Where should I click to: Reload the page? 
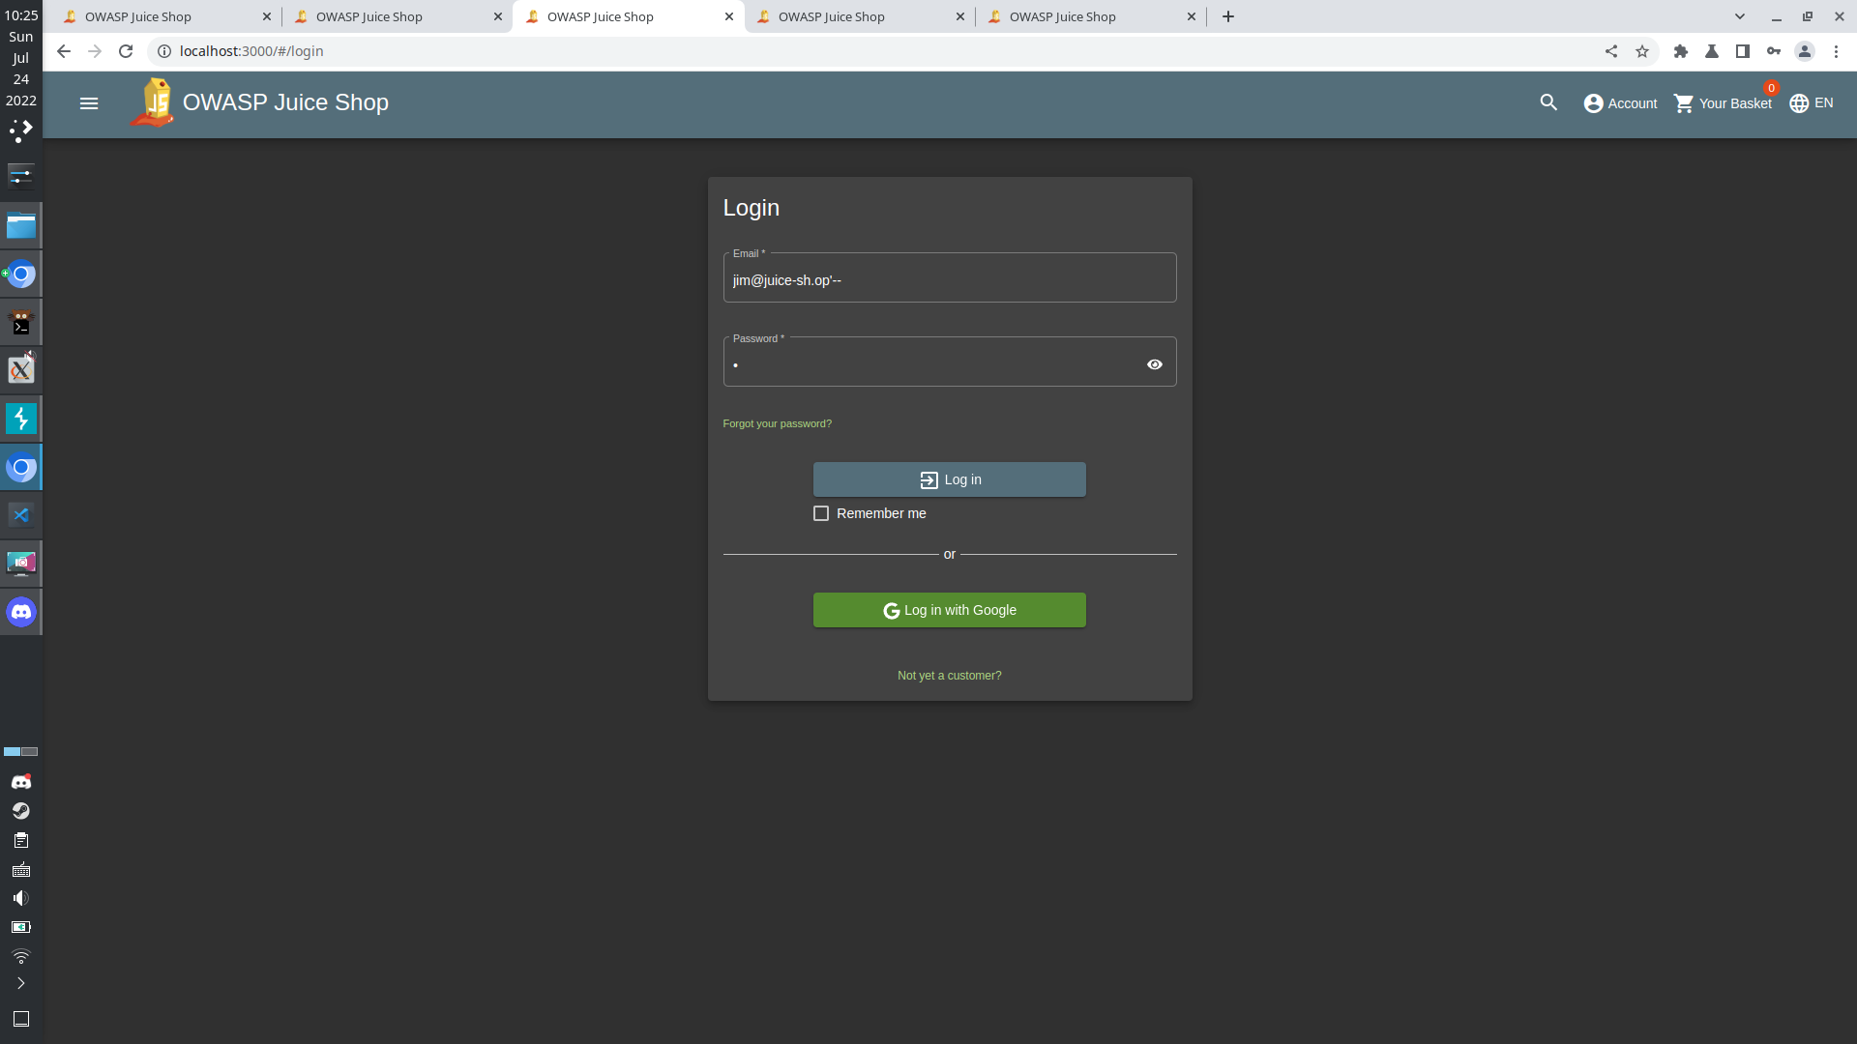[x=126, y=51]
